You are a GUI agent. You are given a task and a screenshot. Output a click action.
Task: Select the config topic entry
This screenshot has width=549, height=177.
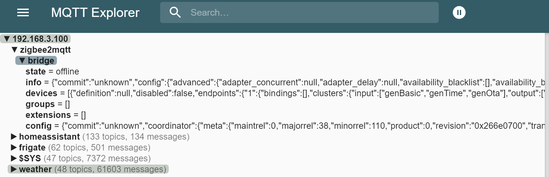[285, 126]
